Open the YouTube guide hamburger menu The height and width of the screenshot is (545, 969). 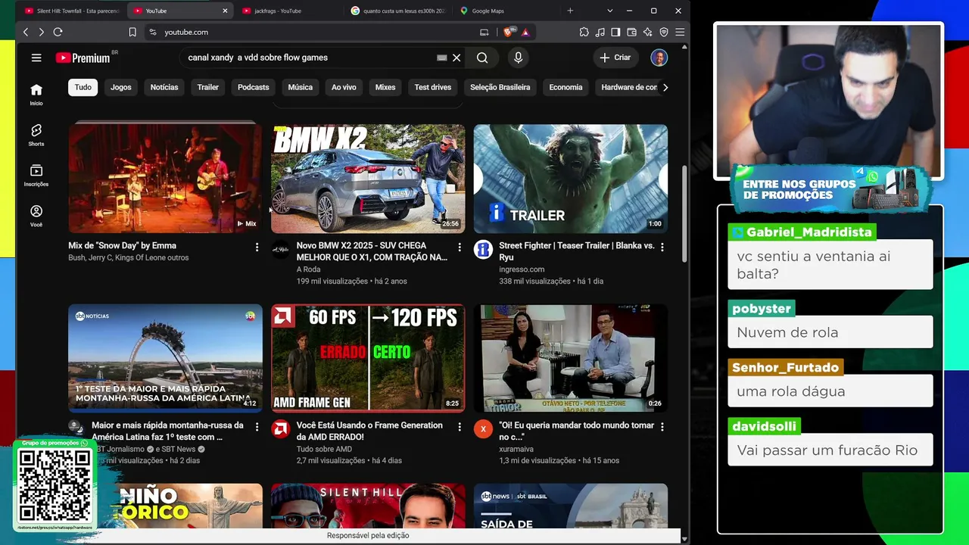[x=36, y=58]
